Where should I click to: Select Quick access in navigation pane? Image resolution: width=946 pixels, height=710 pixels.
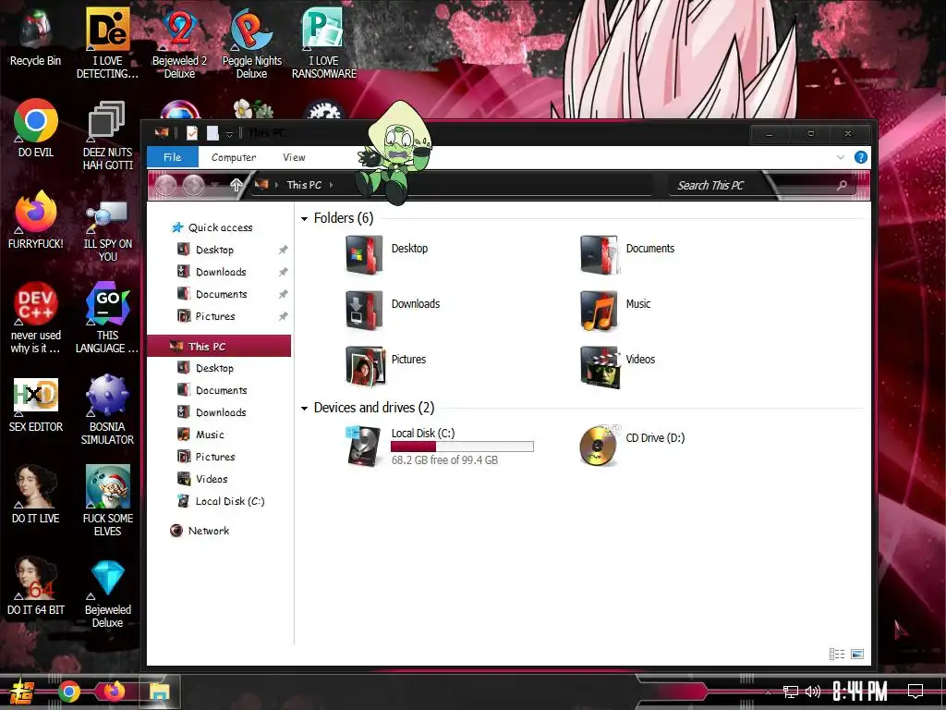[219, 227]
